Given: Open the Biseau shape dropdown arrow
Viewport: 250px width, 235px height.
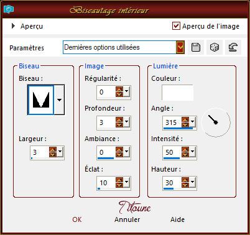Looking at the screenshot, I should click(x=59, y=100).
